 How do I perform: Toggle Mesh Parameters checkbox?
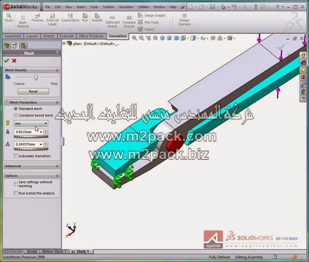(7, 102)
